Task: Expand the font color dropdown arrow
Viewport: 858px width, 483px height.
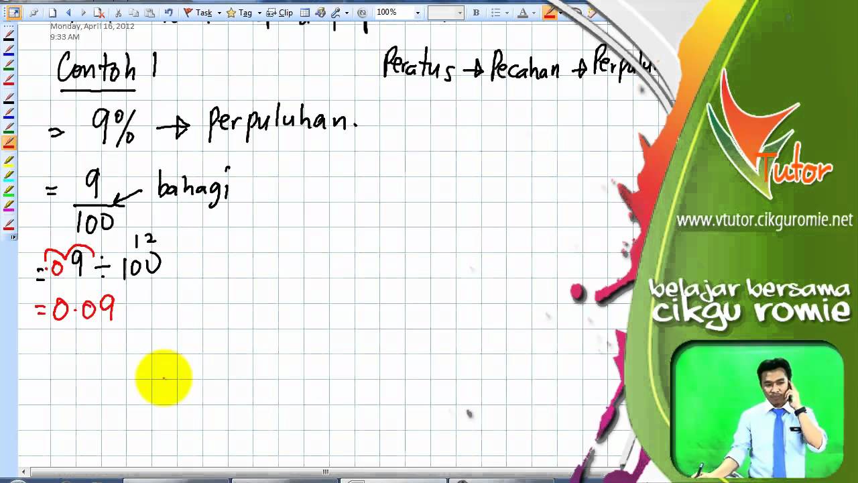Action: pyautogui.click(x=534, y=13)
